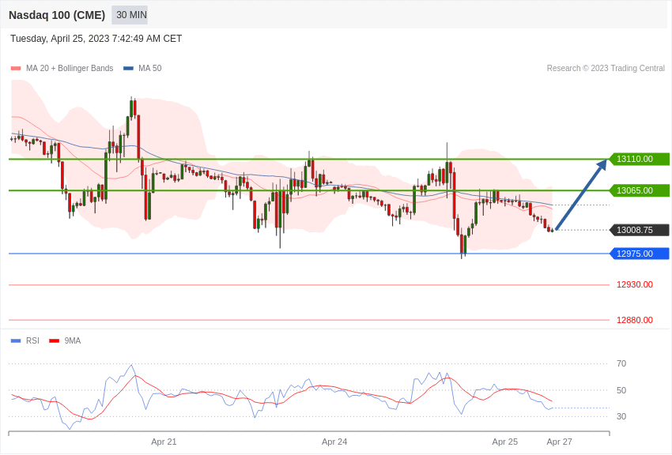Select the black 13008.75 current price tag
Viewport: 672px width, 455px height.
pyautogui.click(x=638, y=230)
